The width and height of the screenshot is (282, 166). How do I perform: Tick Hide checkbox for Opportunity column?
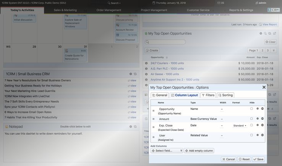tap(251, 109)
